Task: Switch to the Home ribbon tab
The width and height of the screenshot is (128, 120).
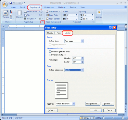Action: click(x=13, y=7)
